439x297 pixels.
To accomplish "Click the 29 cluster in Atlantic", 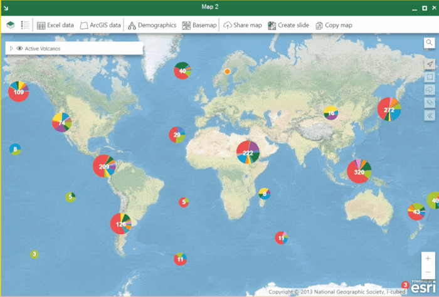I will pos(177,135).
